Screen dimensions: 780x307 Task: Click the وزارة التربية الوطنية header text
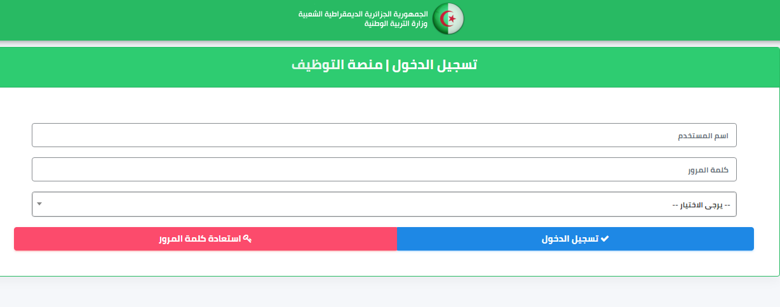tap(396, 23)
